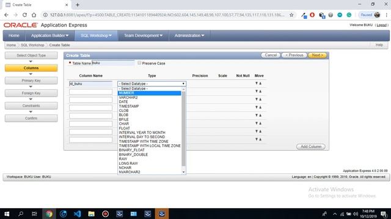Open Task View in taskbar
This screenshot has width=391, height=219.
34,214
